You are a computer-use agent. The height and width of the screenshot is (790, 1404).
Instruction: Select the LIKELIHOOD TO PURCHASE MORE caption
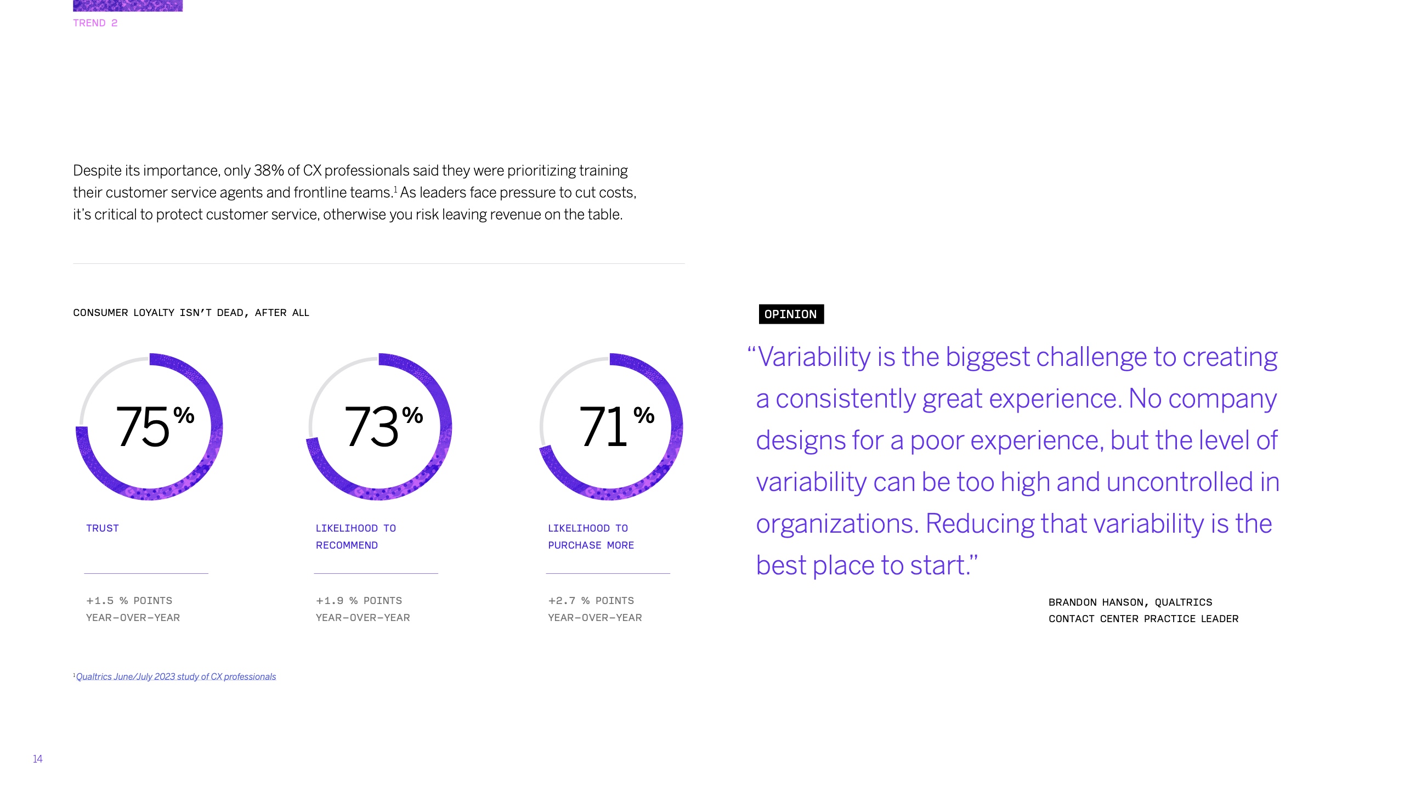[x=591, y=537]
